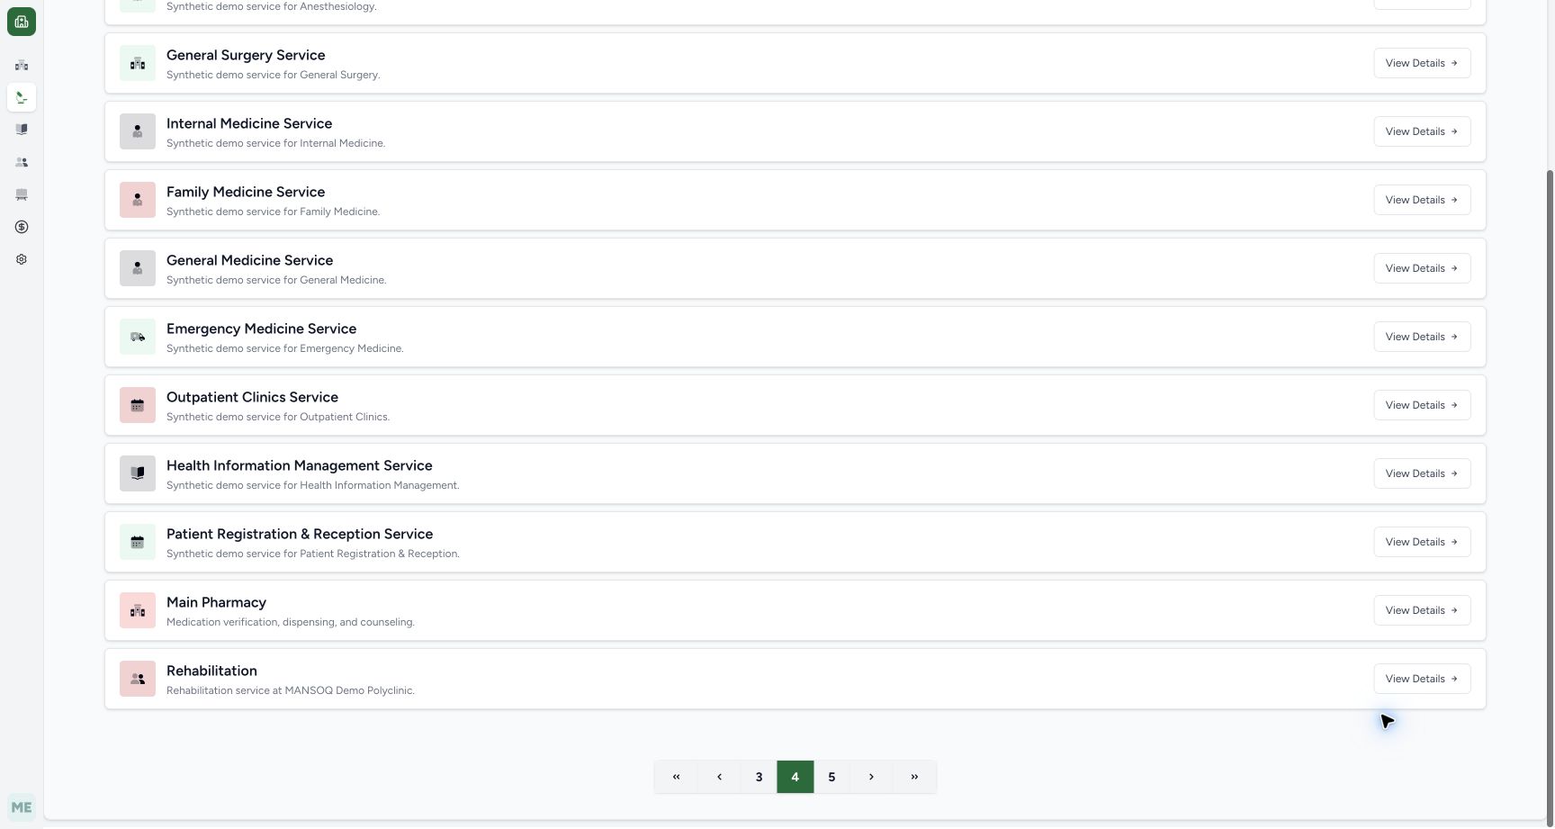Click the Health Information Management Service title
The height and width of the screenshot is (829, 1555).
click(299, 465)
